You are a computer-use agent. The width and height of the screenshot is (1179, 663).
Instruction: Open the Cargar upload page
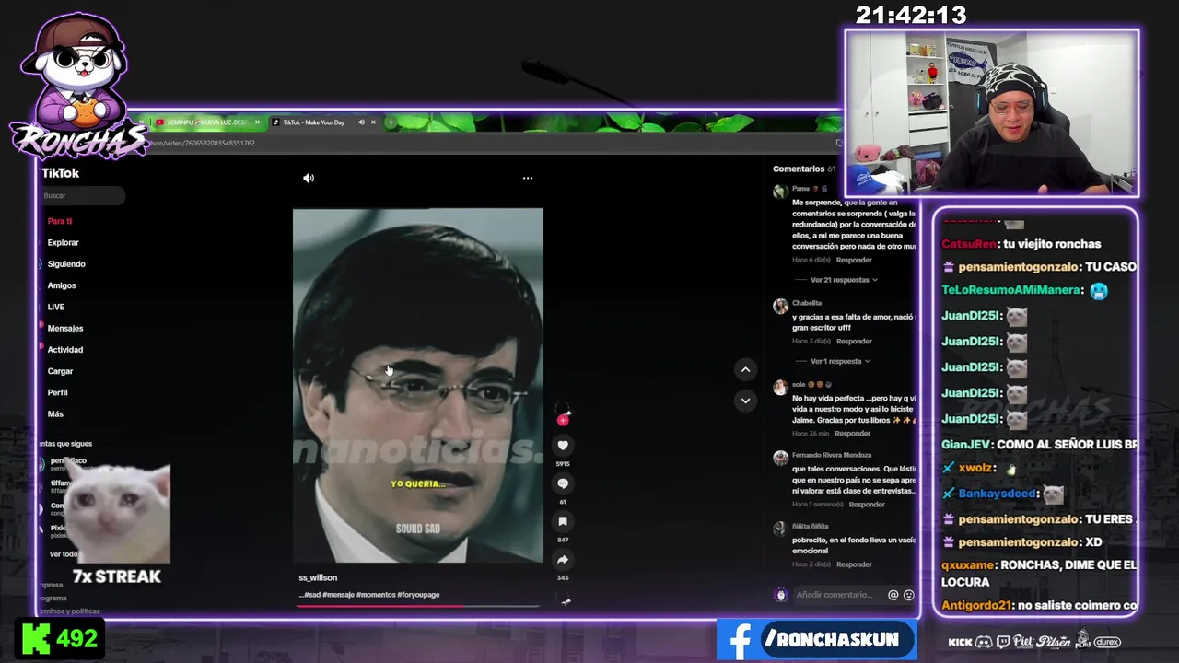pos(60,371)
